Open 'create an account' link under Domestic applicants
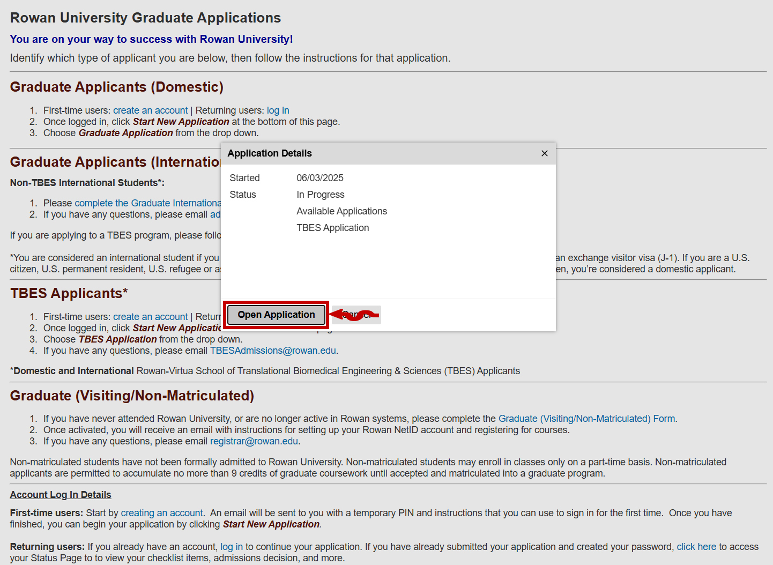Screen dimensions: 773x565 tap(150, 110)
